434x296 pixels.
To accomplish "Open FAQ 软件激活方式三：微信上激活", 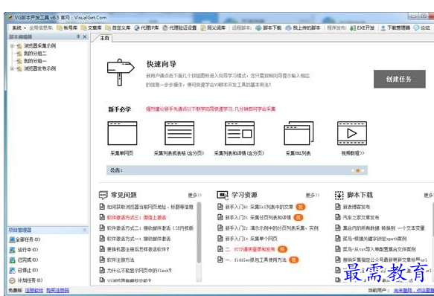I will 136,217.
